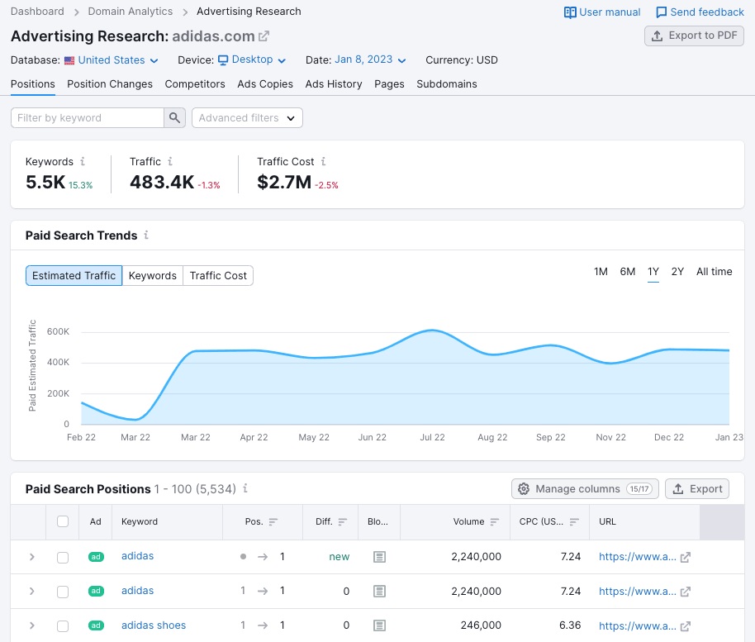Open Advanced filters dropdown
755x642 pixels.
pos(247,117)
